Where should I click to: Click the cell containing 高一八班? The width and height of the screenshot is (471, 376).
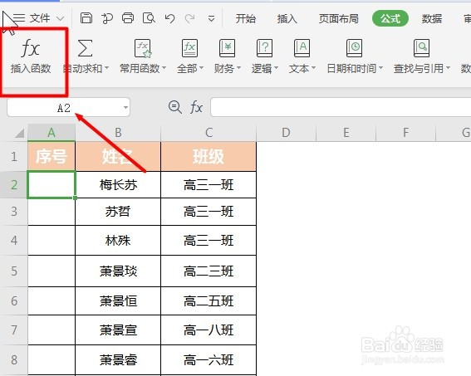(x=209, y=330)
